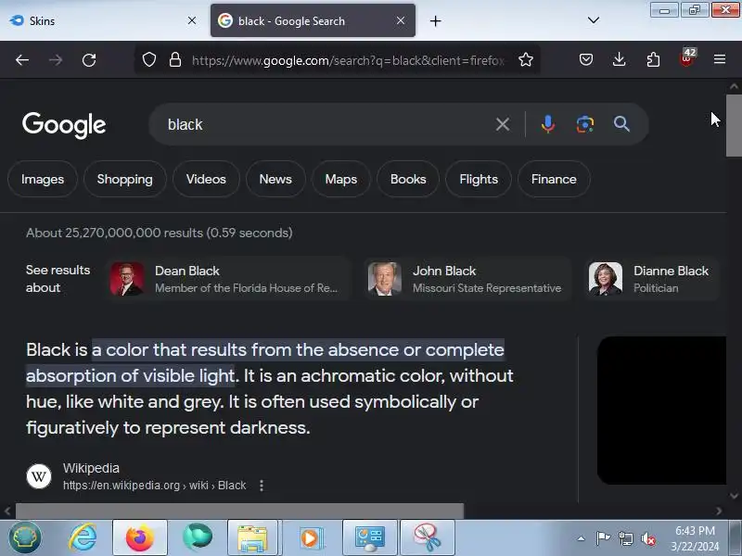
Task: Open Maps results
Action: click(x=341, y=179)
